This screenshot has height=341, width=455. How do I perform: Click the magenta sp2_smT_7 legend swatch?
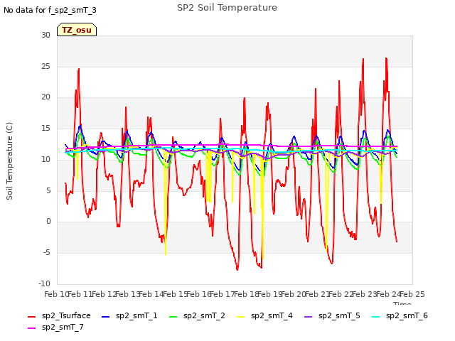pos(31,328)
